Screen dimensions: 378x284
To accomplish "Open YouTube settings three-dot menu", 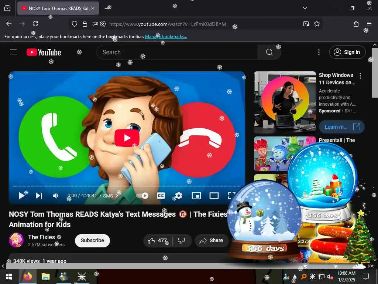I will tap(319, 52).
